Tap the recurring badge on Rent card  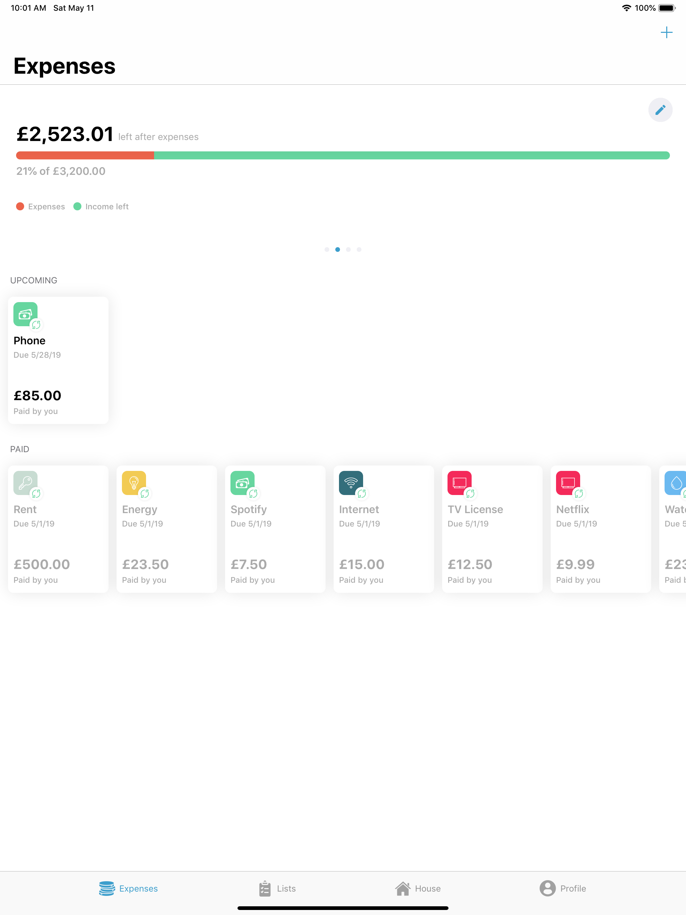click(x=37, y=493)
